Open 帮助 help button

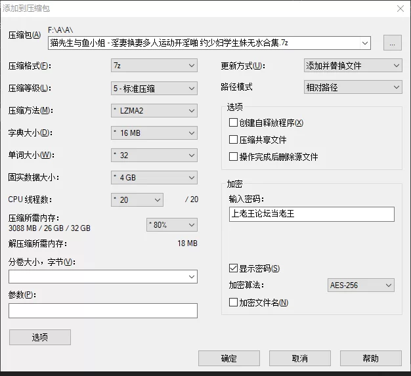[371, 358]
